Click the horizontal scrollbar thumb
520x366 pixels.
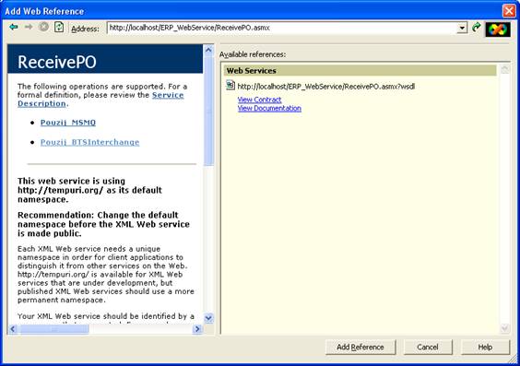pyautogui.click(x=53, y=329)
